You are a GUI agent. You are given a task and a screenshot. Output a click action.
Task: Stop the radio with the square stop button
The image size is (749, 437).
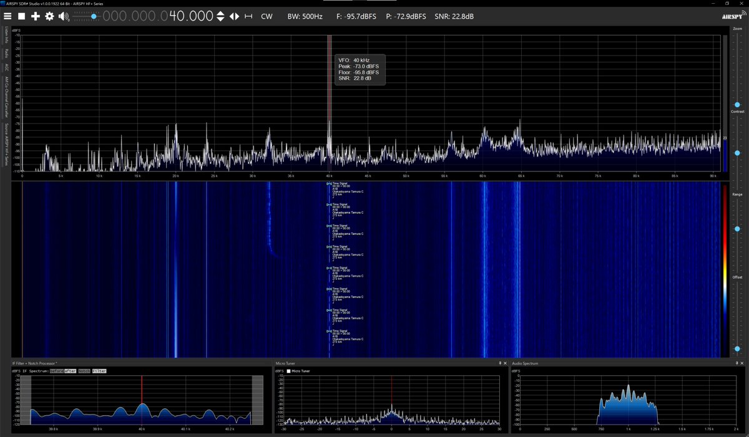point(22,16)
